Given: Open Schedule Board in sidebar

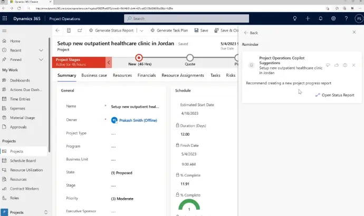Looking at the screenshot, I should (x=23, y=160).
